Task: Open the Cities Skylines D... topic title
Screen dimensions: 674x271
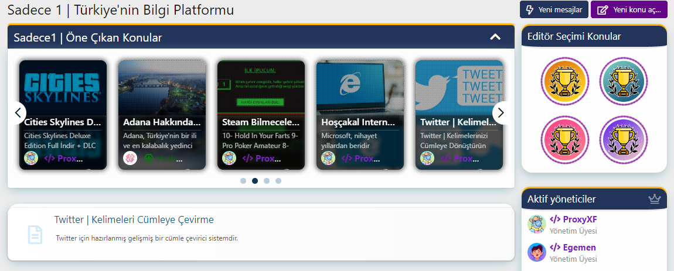Action: pos(63,122)
